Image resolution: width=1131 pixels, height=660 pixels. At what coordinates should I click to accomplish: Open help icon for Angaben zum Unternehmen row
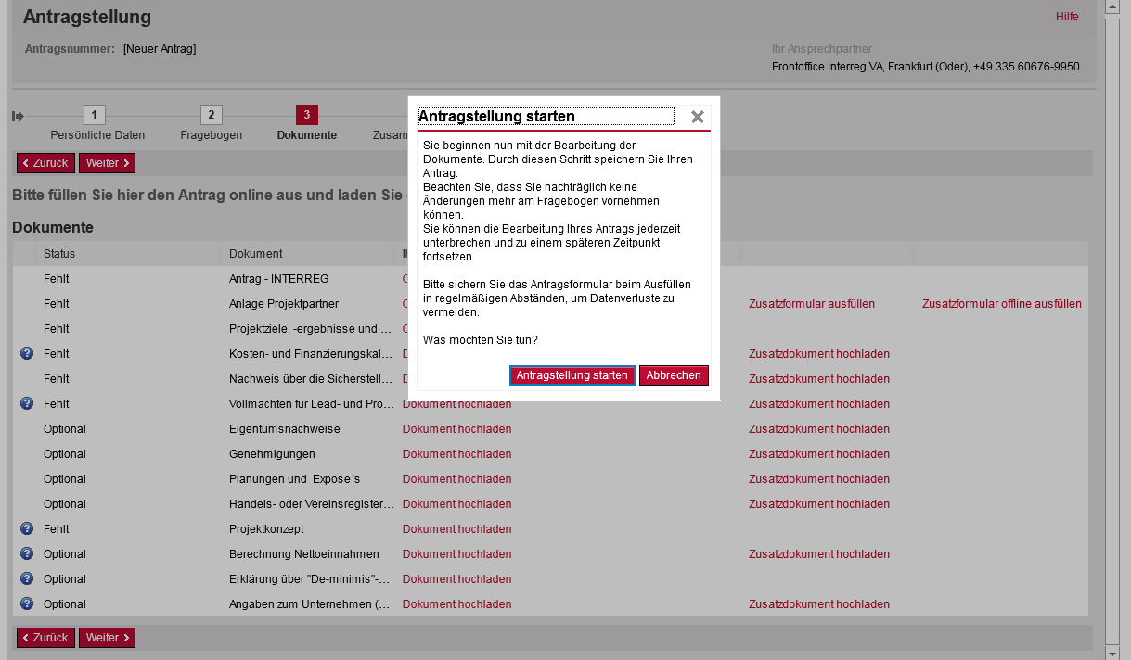coord(27,603)
